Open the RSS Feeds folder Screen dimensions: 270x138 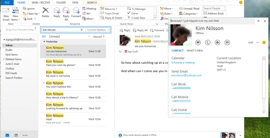(11, 73)
